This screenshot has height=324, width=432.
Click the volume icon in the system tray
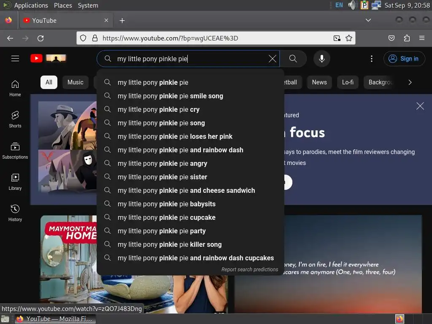[352, 5]
